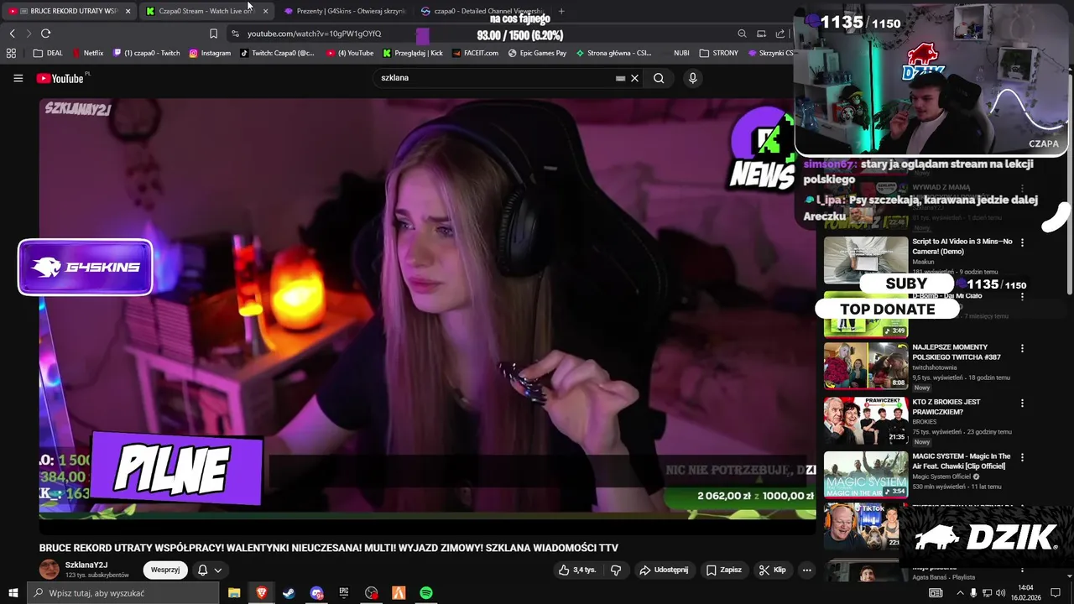Image resolution: width=1074 pixels, height=604 pixels.
Task: Open the Windows Start menu
Action: click(13, 593)
